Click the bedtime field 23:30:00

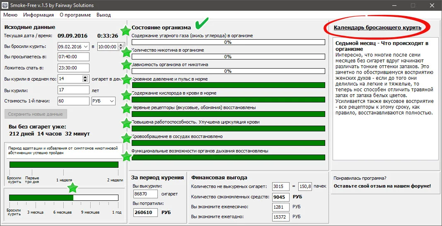pos(73,68)
